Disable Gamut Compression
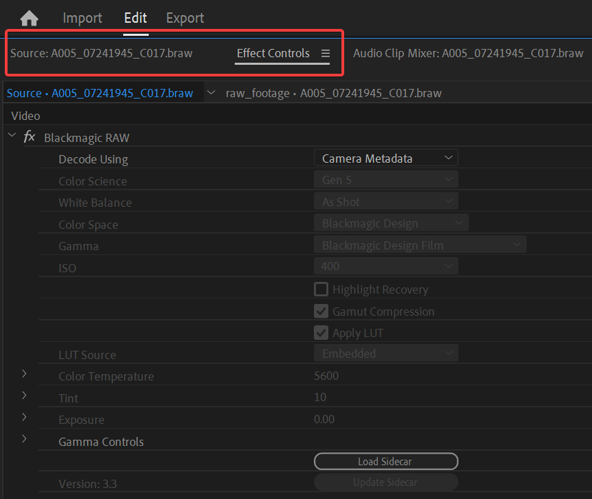The width and height of the screenshot is (592, 499). [x=321, y=311]
